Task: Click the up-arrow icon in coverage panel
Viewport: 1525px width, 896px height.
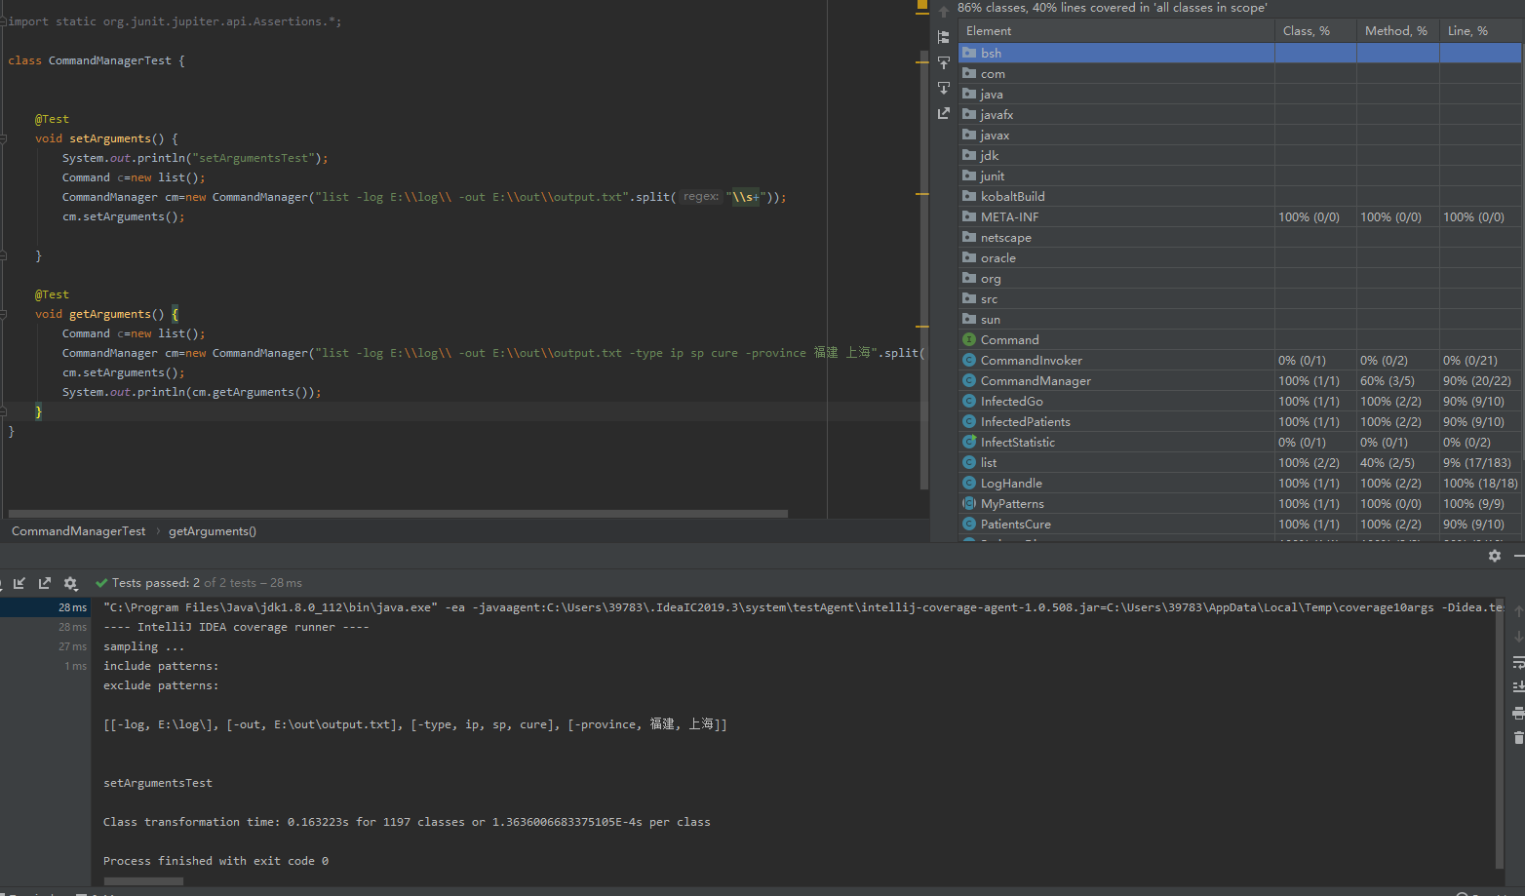Action: [x=944, y=12]
